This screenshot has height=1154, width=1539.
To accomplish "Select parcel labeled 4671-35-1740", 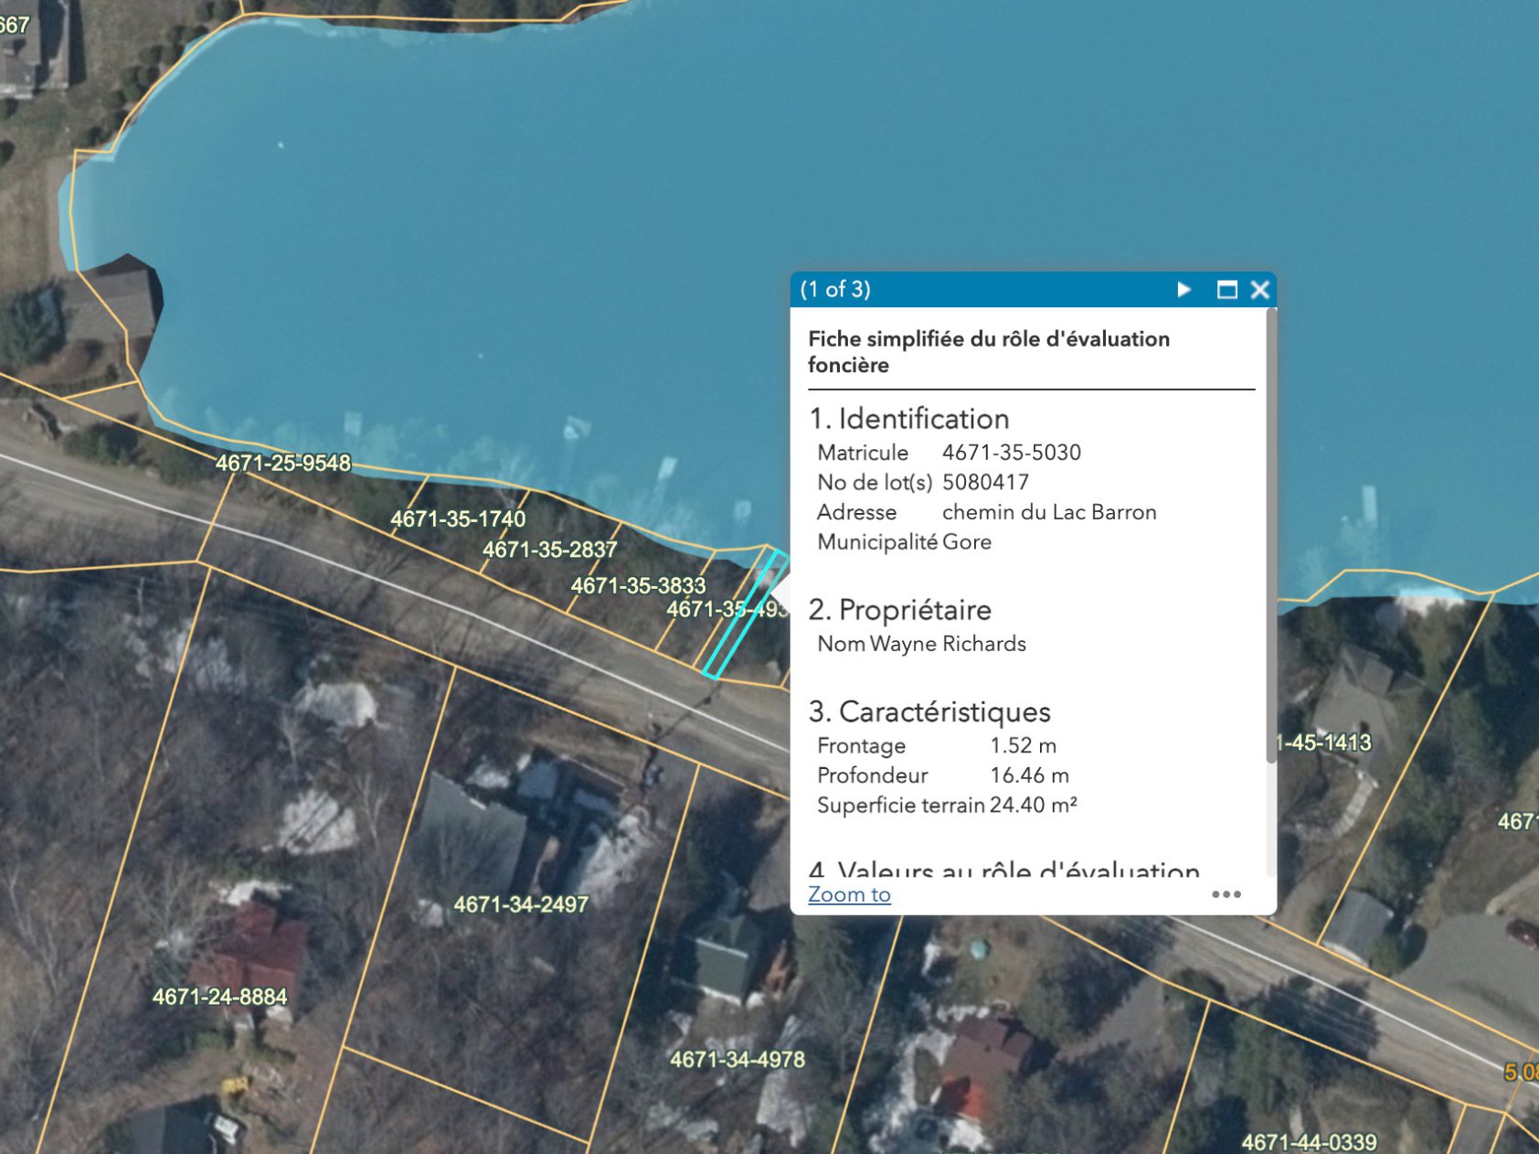I will [x=458, y=519].
